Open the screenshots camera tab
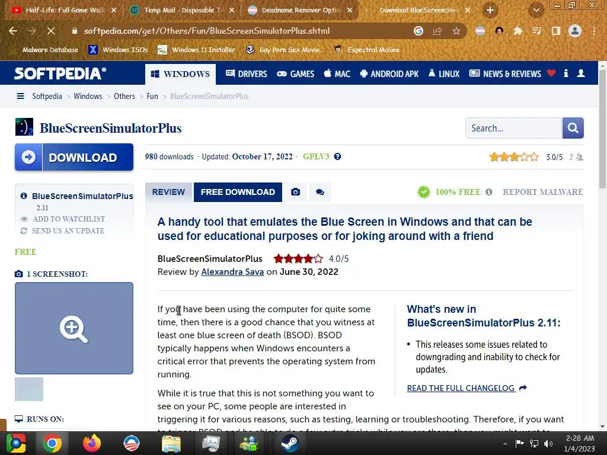607x455 pixels. tap(295, 192)
